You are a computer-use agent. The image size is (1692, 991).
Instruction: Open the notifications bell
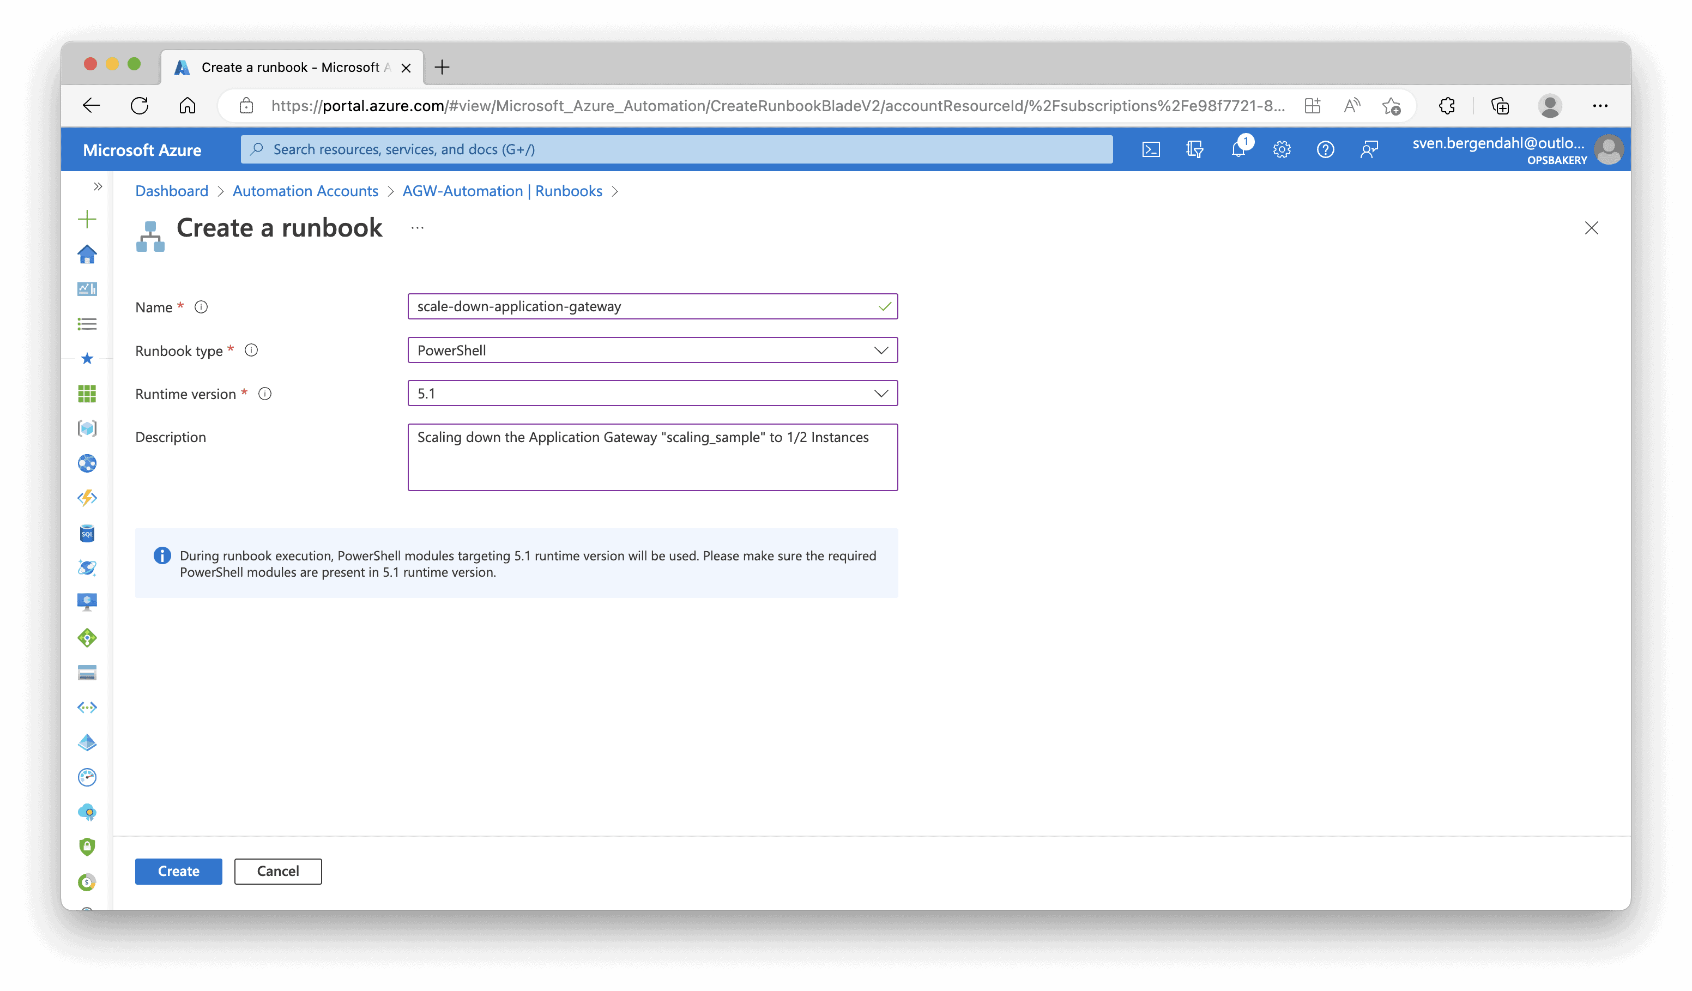point(1238,149)
